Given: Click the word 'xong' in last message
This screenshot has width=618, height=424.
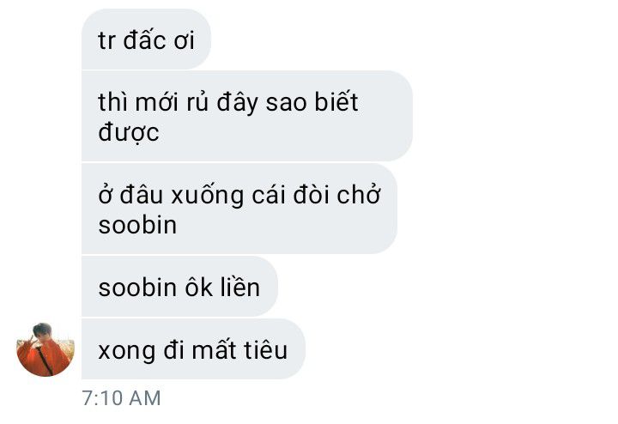Looking at the screenshot, I should tap(126, 351).
